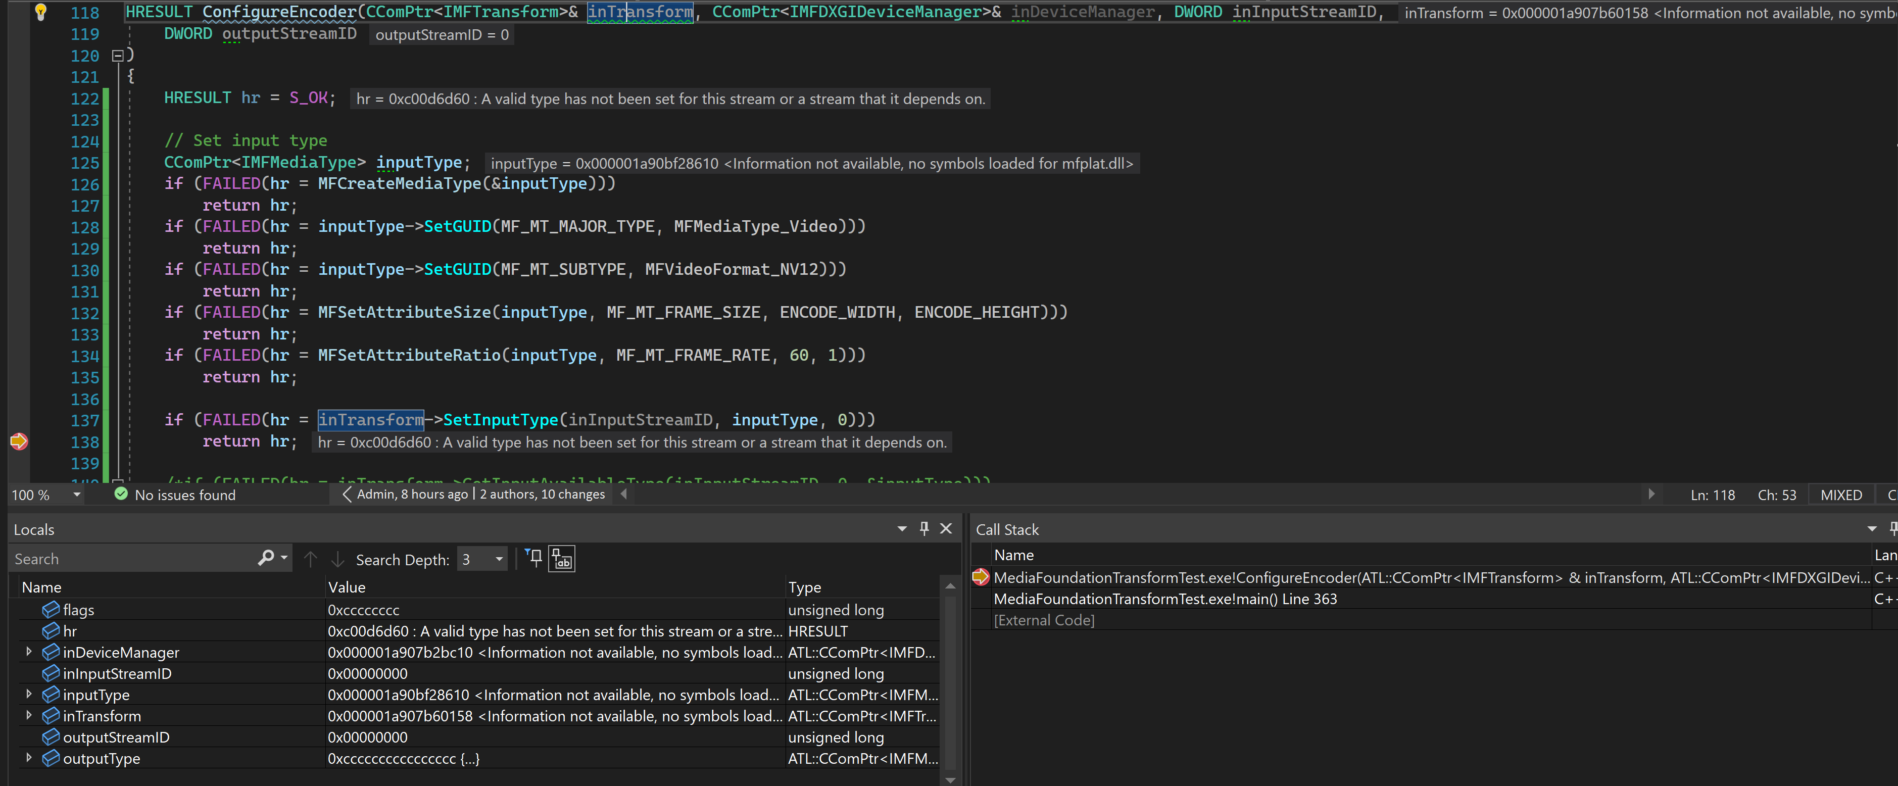Click the filter pinned items icon
Screen dimensions: 1898x786
[x=534, y=558]
